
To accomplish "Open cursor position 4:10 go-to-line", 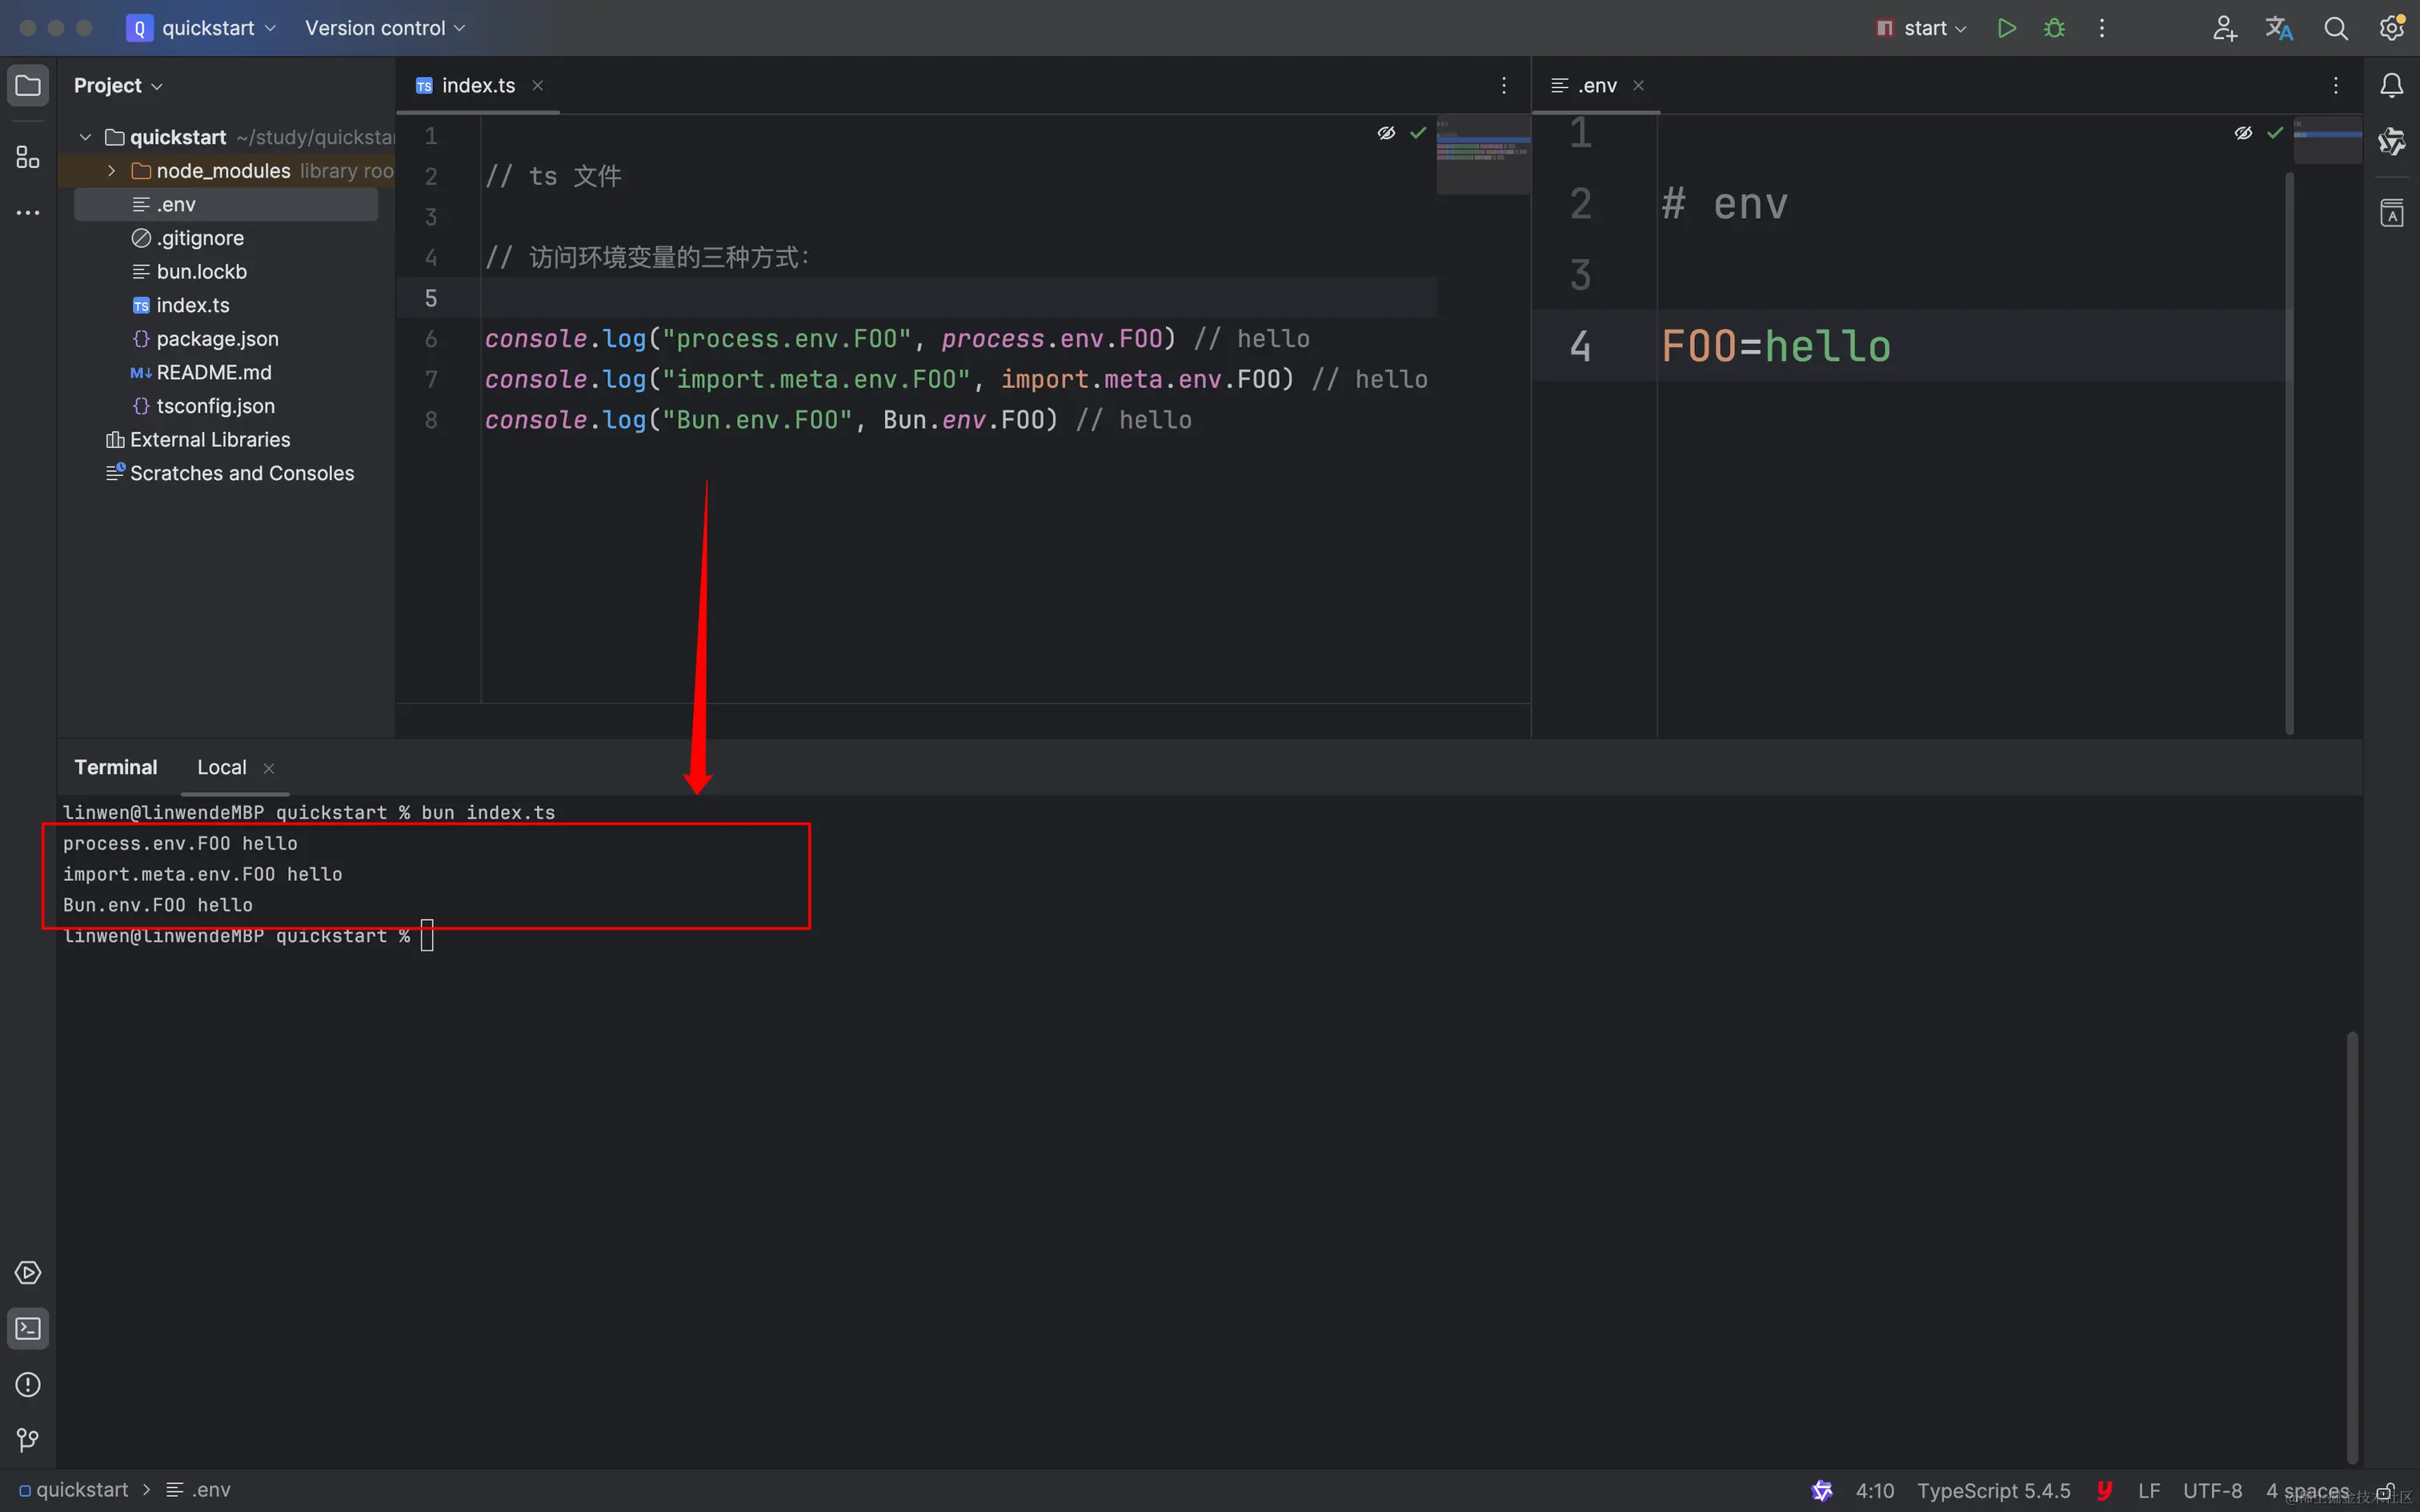I will pos(1875,1490).
